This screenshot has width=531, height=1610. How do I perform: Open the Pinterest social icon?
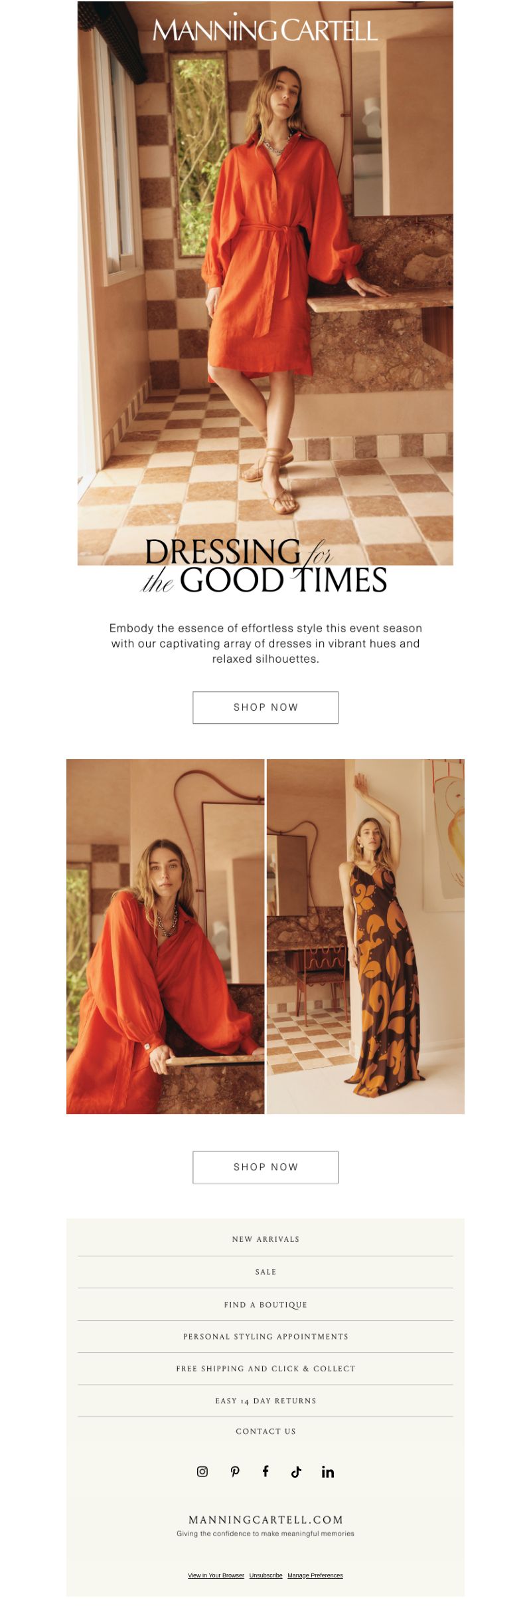tap(235, 1471)
